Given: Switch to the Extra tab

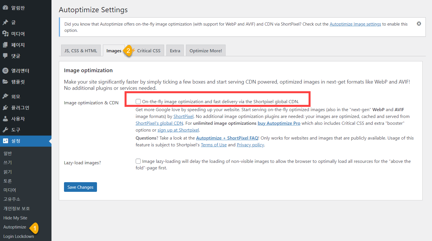Looking at the screenshot, I should click(x=175, y=50).
